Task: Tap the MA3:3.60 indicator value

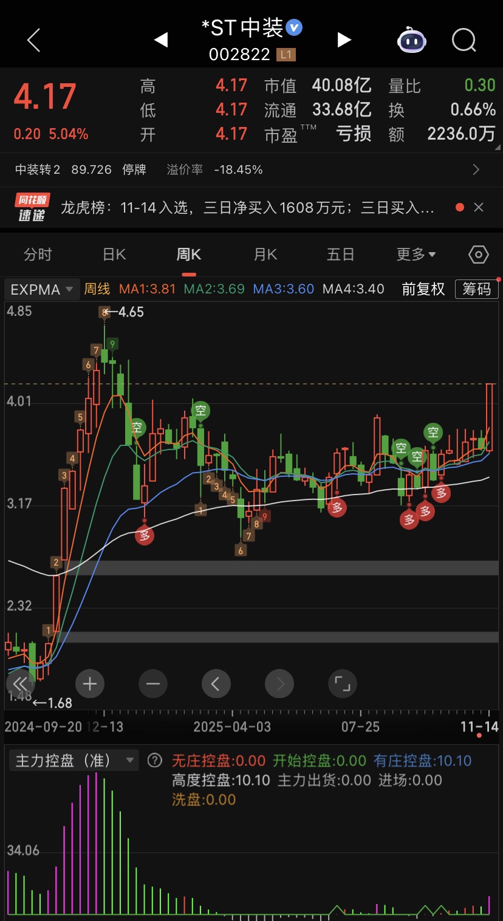Action: pos(284,289)
